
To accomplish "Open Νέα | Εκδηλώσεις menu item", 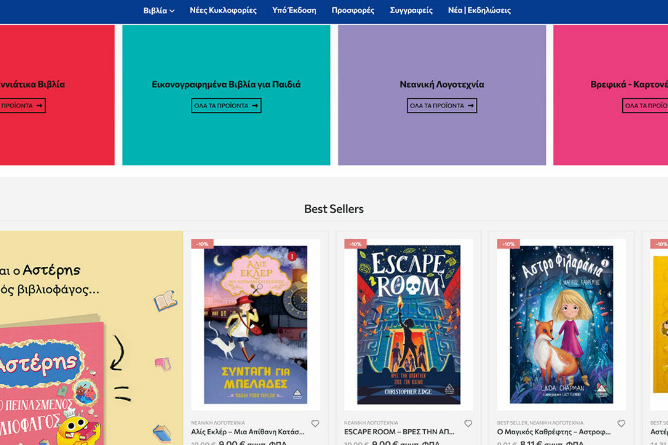I will point(479,10).
